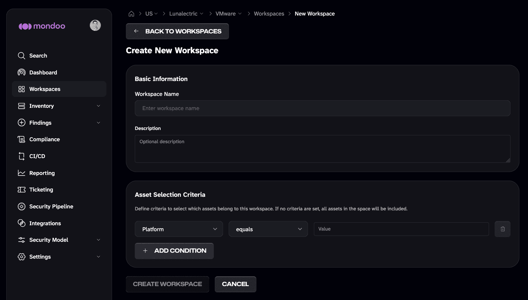The height and width of the screenshot is (300, 528).
Task: Go to home via breadcrumb house icon
Action: [131, 14]
